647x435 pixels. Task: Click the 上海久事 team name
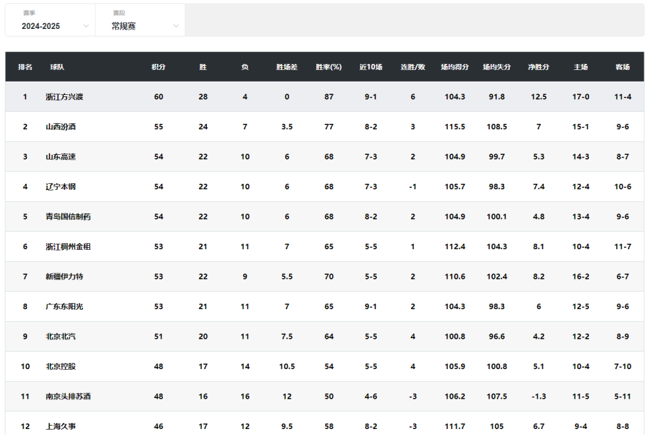pos(61,426)
